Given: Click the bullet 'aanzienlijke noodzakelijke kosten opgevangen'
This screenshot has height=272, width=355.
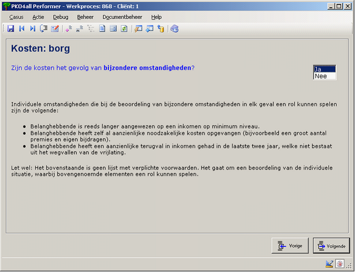Looking at the screenshot, I should (179, 136).
